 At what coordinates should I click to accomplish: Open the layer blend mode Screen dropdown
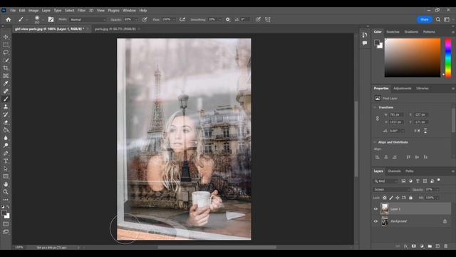[x=391, y=189]
